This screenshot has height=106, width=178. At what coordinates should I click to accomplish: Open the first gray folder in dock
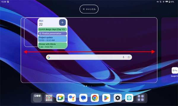tap(37, 98)
